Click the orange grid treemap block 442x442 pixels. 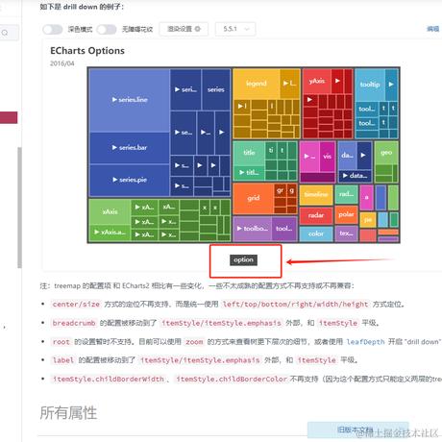click(254, 198)
